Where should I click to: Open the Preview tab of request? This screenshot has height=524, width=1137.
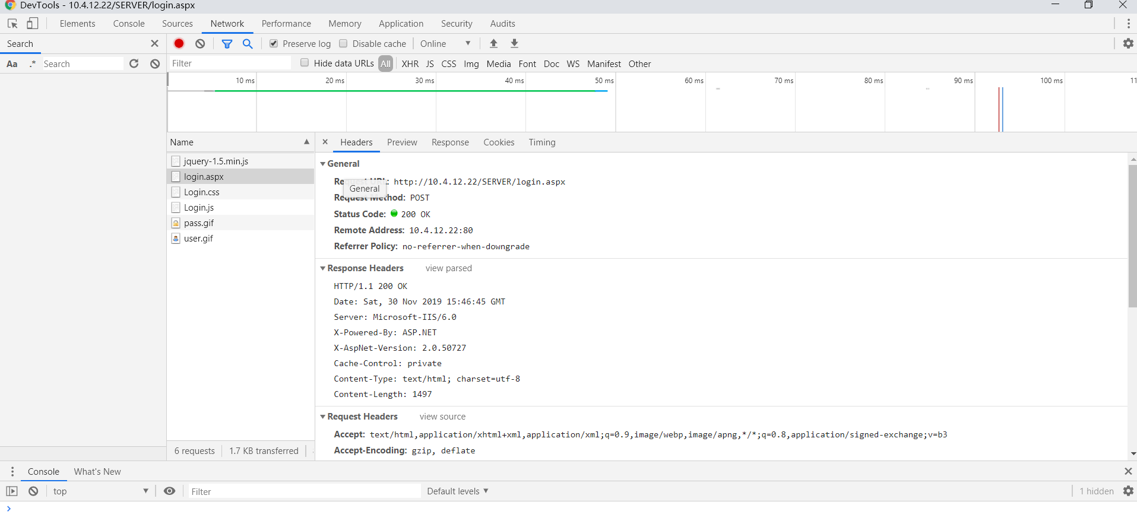[x=402, y=142]
